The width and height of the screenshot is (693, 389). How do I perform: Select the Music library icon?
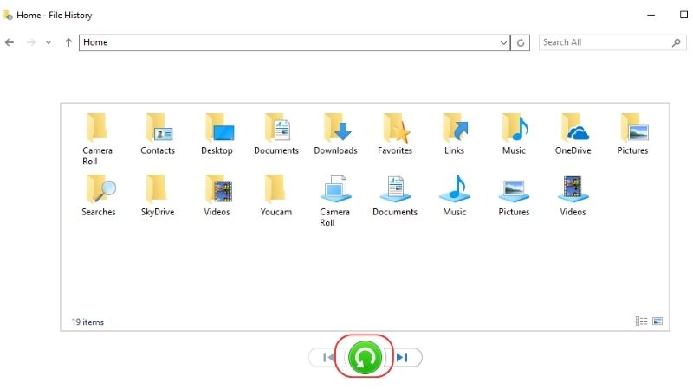coord(454,195)
